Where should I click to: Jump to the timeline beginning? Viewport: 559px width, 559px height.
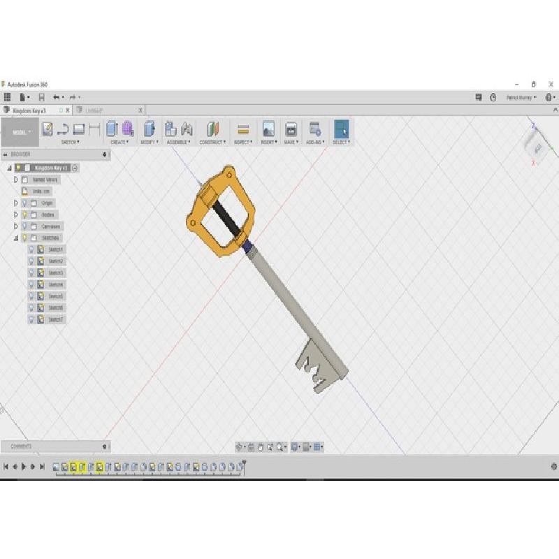point(6,466)
